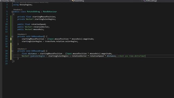The image size is (174, 98).
Task: Collapse the OnMouseDown method block
Action: pos(12,36)
